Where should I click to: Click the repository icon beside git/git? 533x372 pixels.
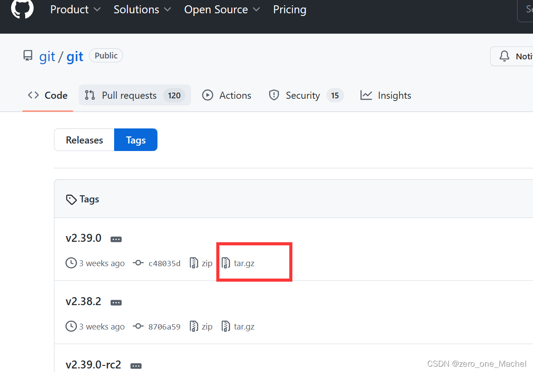28,56
